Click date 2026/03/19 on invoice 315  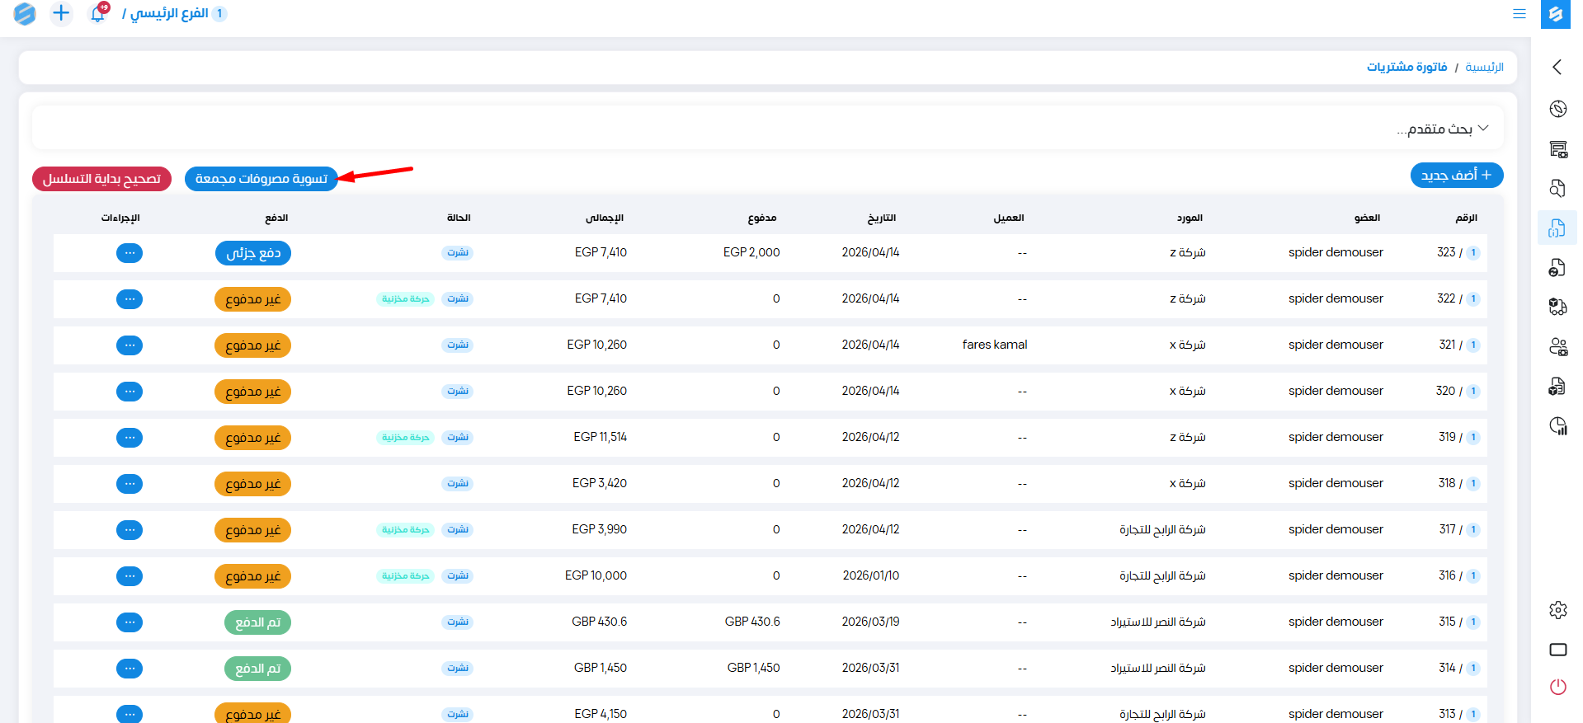[871, 622]
